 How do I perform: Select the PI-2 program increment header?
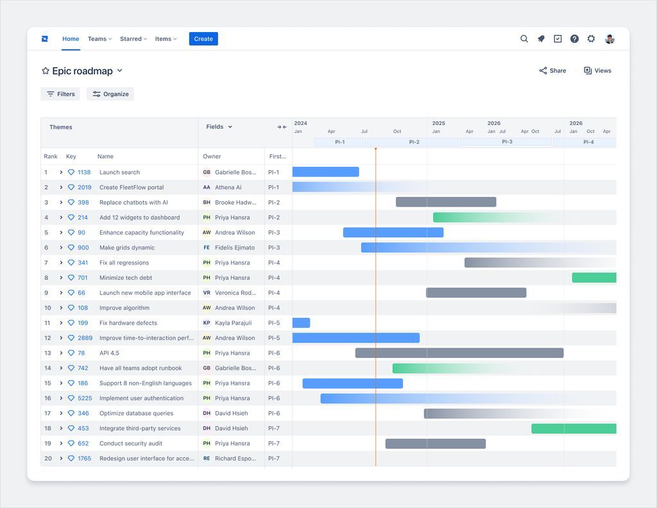click(x=414, y=142)
